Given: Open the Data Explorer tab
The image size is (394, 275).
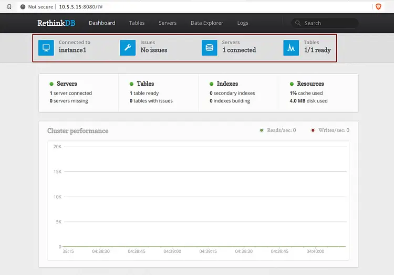Looking at the screenshot, I should 207,23.
